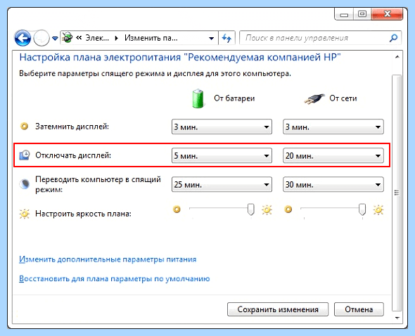
Task: Open turn off display plugged in dropdown '20 мин.'
Action: tap(333, 155)
